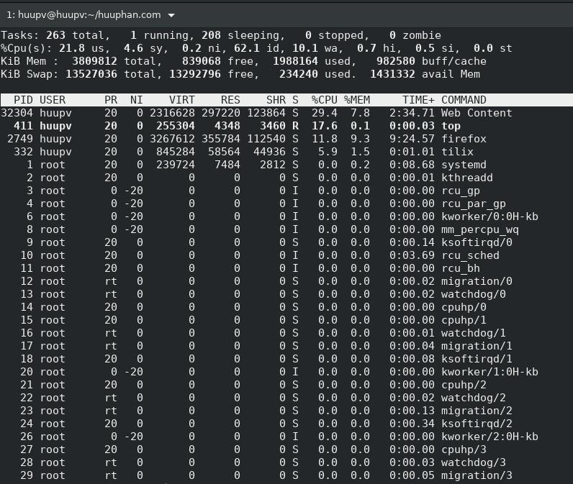The width and height of the screenshot is (573, 484).
Task: Click the 208 sleeping tasks value
Action: pyautogui.click(x=211, y=35)
